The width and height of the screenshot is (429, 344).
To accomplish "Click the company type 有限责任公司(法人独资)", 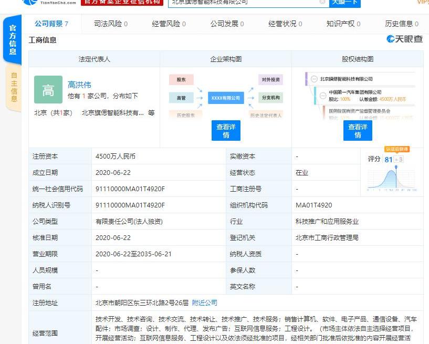I will click(129, 222).
